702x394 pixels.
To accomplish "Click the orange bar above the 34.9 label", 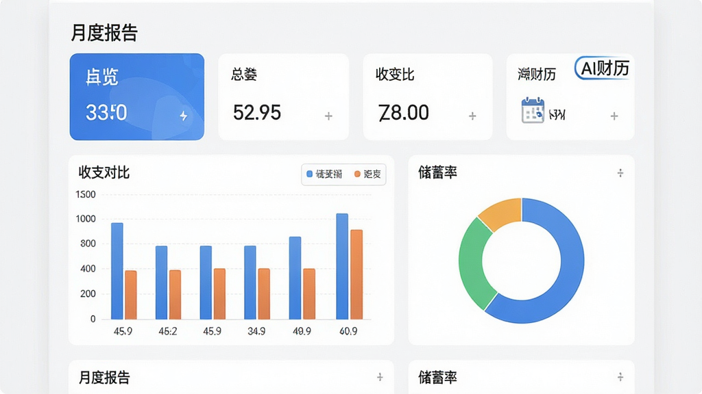I will point(264,294).
